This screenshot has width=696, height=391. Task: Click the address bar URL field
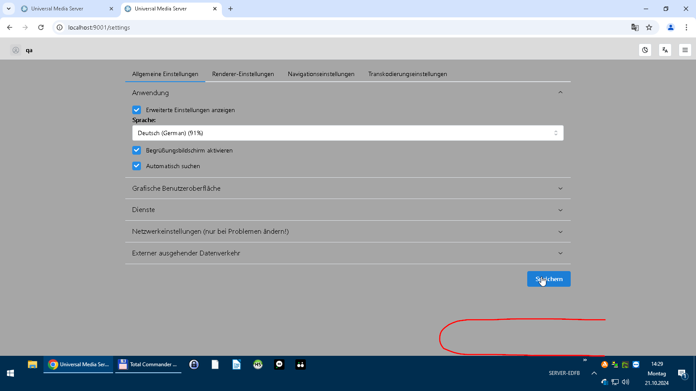pyautogui.click(x=348, y=27)
